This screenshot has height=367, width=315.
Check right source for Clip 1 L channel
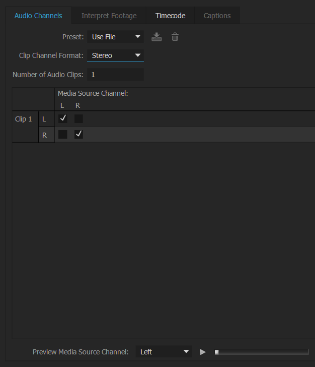78,119
